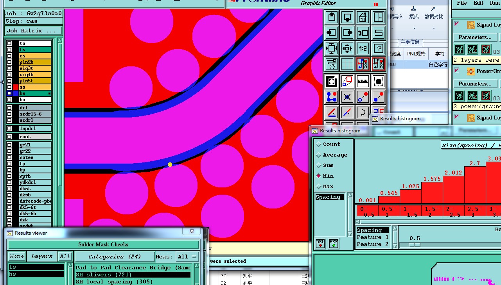Screen dimensions: 501x285
Task: Expand dropdown arrow under 数据对比
Action: pos(434,28)
